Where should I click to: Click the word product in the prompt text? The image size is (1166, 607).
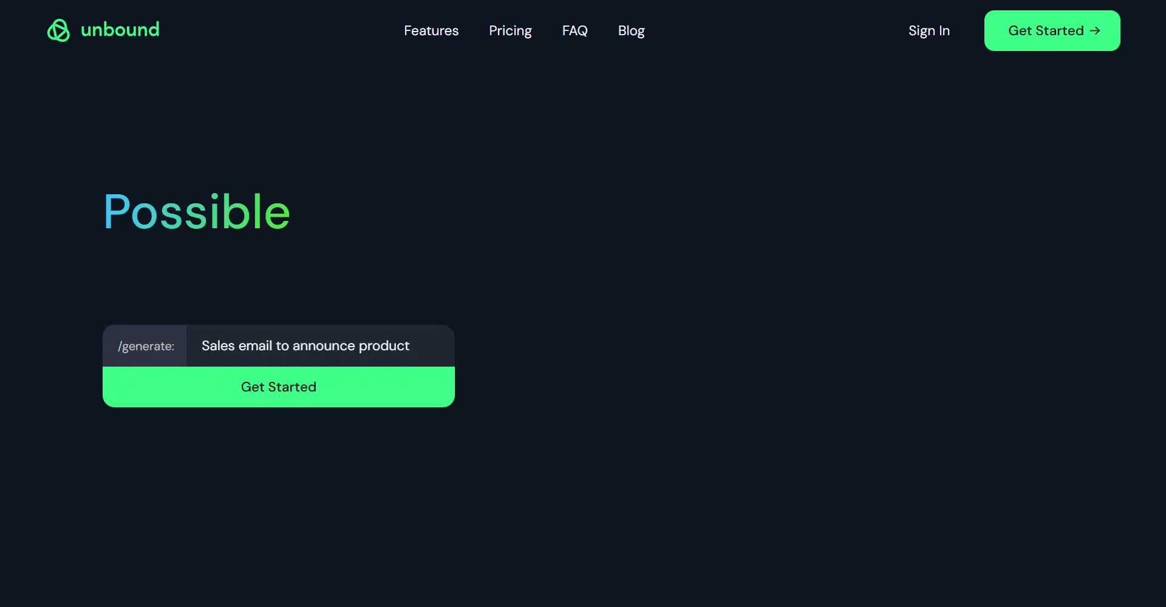(384, 346)
